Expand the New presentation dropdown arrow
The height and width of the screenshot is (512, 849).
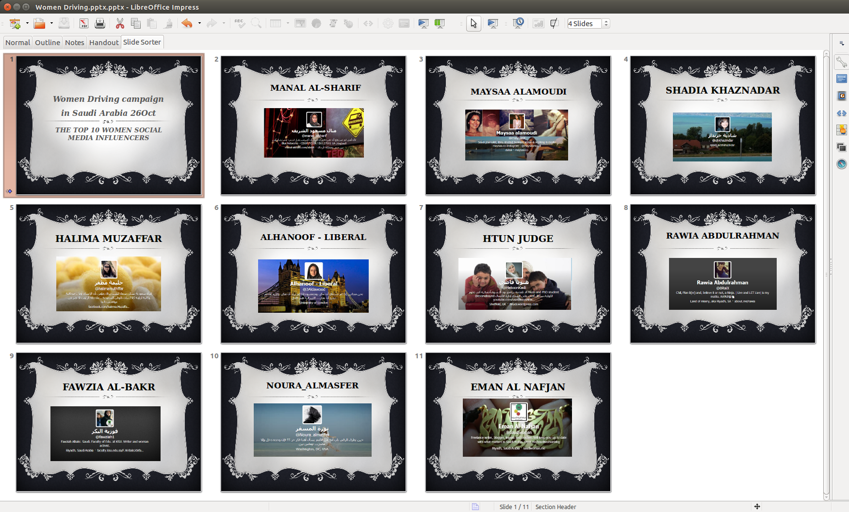point(27,23)
